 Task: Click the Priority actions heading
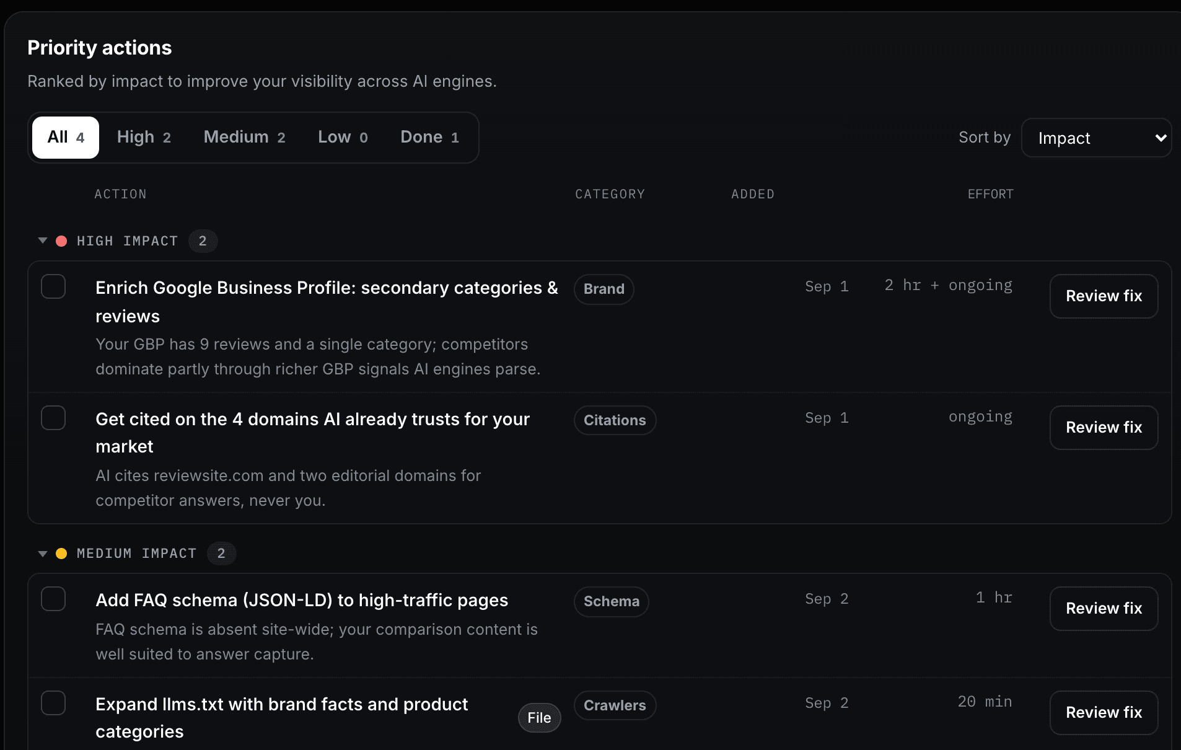pos(100,48)
